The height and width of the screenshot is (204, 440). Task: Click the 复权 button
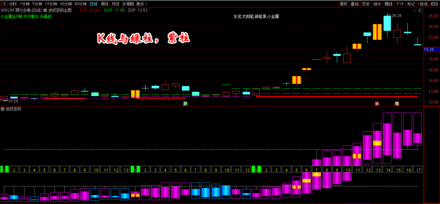pyautogui.click(x=343, y=4)
